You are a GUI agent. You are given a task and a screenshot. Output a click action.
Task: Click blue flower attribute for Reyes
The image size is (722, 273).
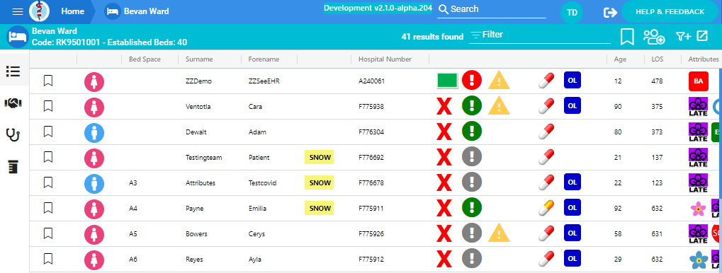[699, 260]
